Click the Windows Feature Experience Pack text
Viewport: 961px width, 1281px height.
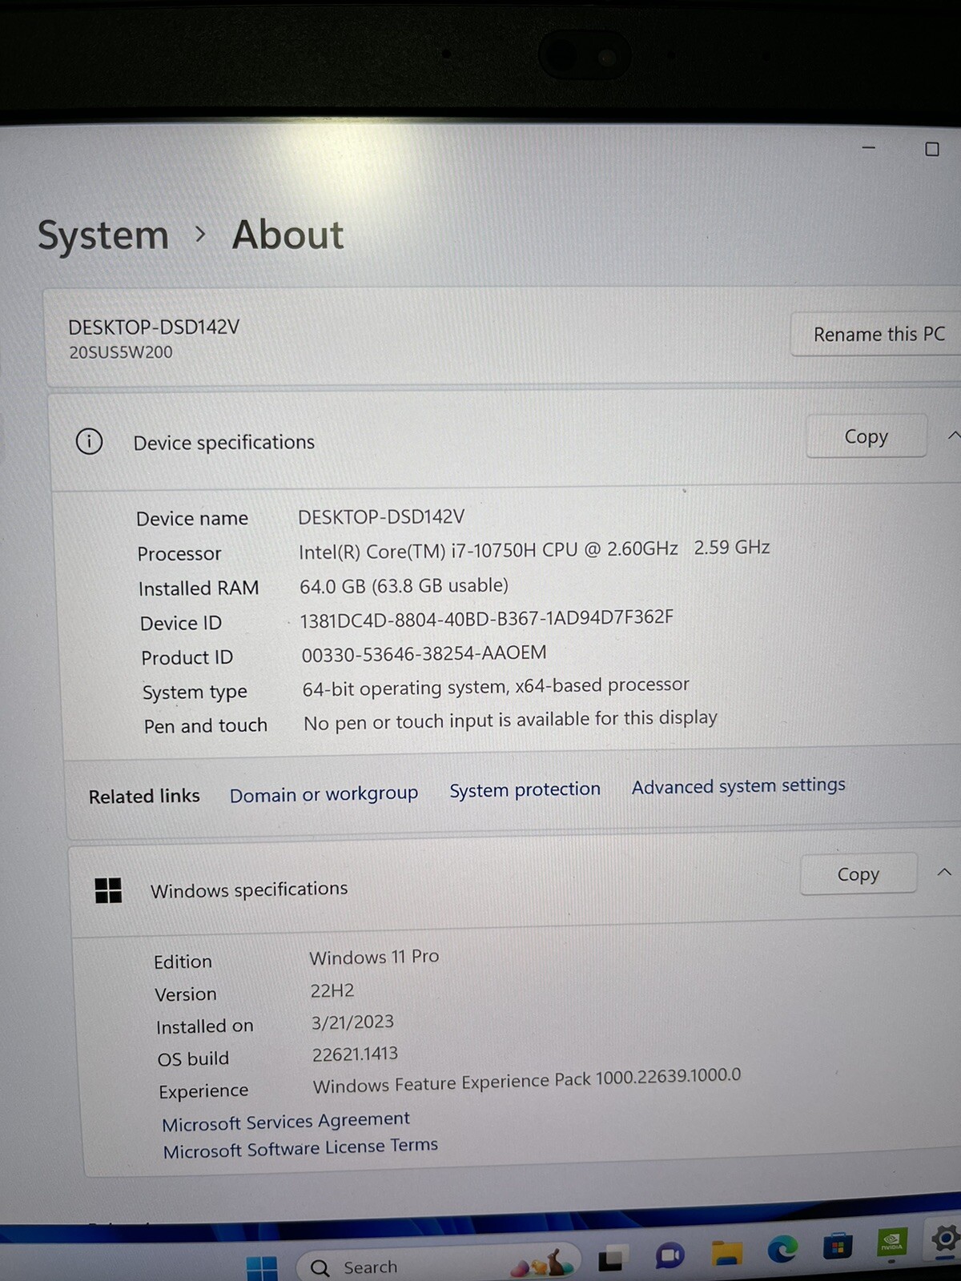point(526,1081)
